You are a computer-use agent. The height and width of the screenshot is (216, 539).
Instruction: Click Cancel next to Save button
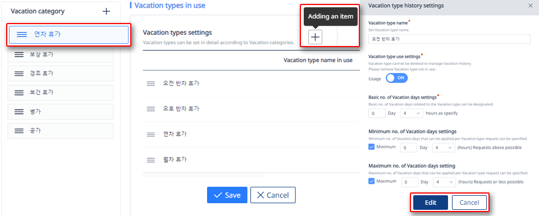pyautogui.click(x=273, y=195)
